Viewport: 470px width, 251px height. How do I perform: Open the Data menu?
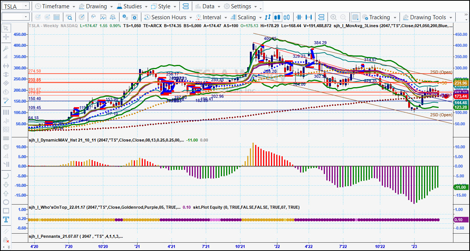tap(208, 6)
